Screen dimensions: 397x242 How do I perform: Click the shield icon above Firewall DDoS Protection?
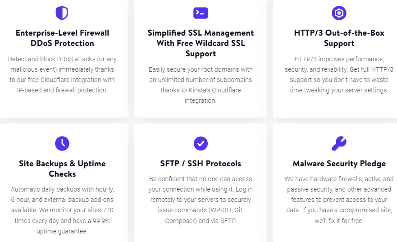62,13
